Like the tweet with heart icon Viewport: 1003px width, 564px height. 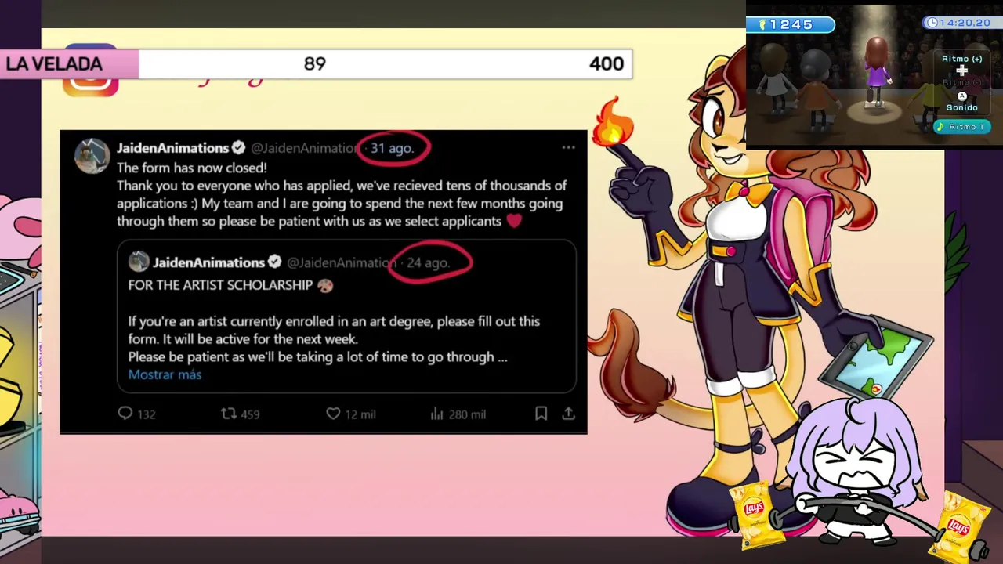(x=333, y=413)
